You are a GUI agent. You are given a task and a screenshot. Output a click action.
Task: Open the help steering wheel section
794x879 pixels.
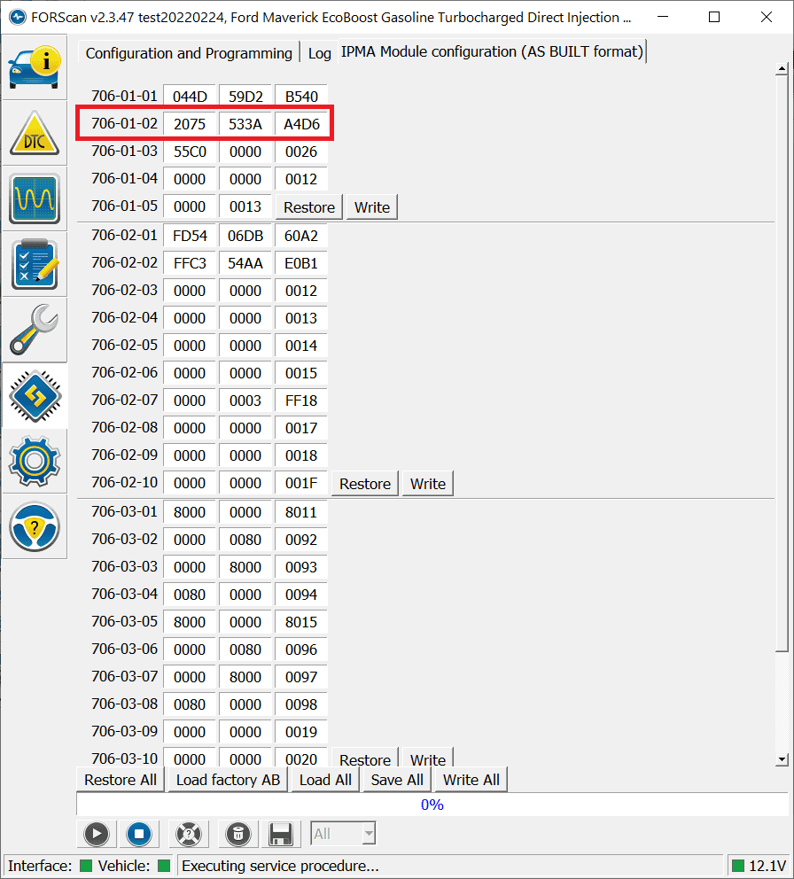pos(35,527)
